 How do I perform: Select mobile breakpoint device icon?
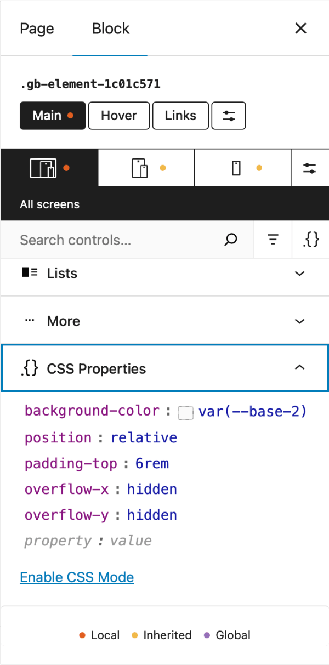coord(243,168)
